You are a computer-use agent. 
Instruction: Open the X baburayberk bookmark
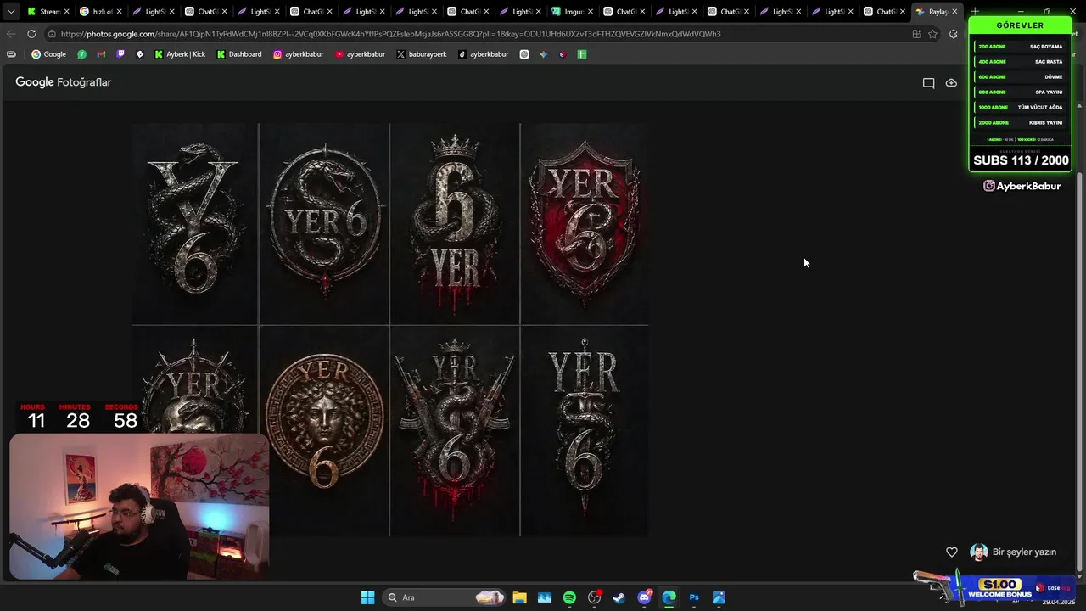click(422, 54)
